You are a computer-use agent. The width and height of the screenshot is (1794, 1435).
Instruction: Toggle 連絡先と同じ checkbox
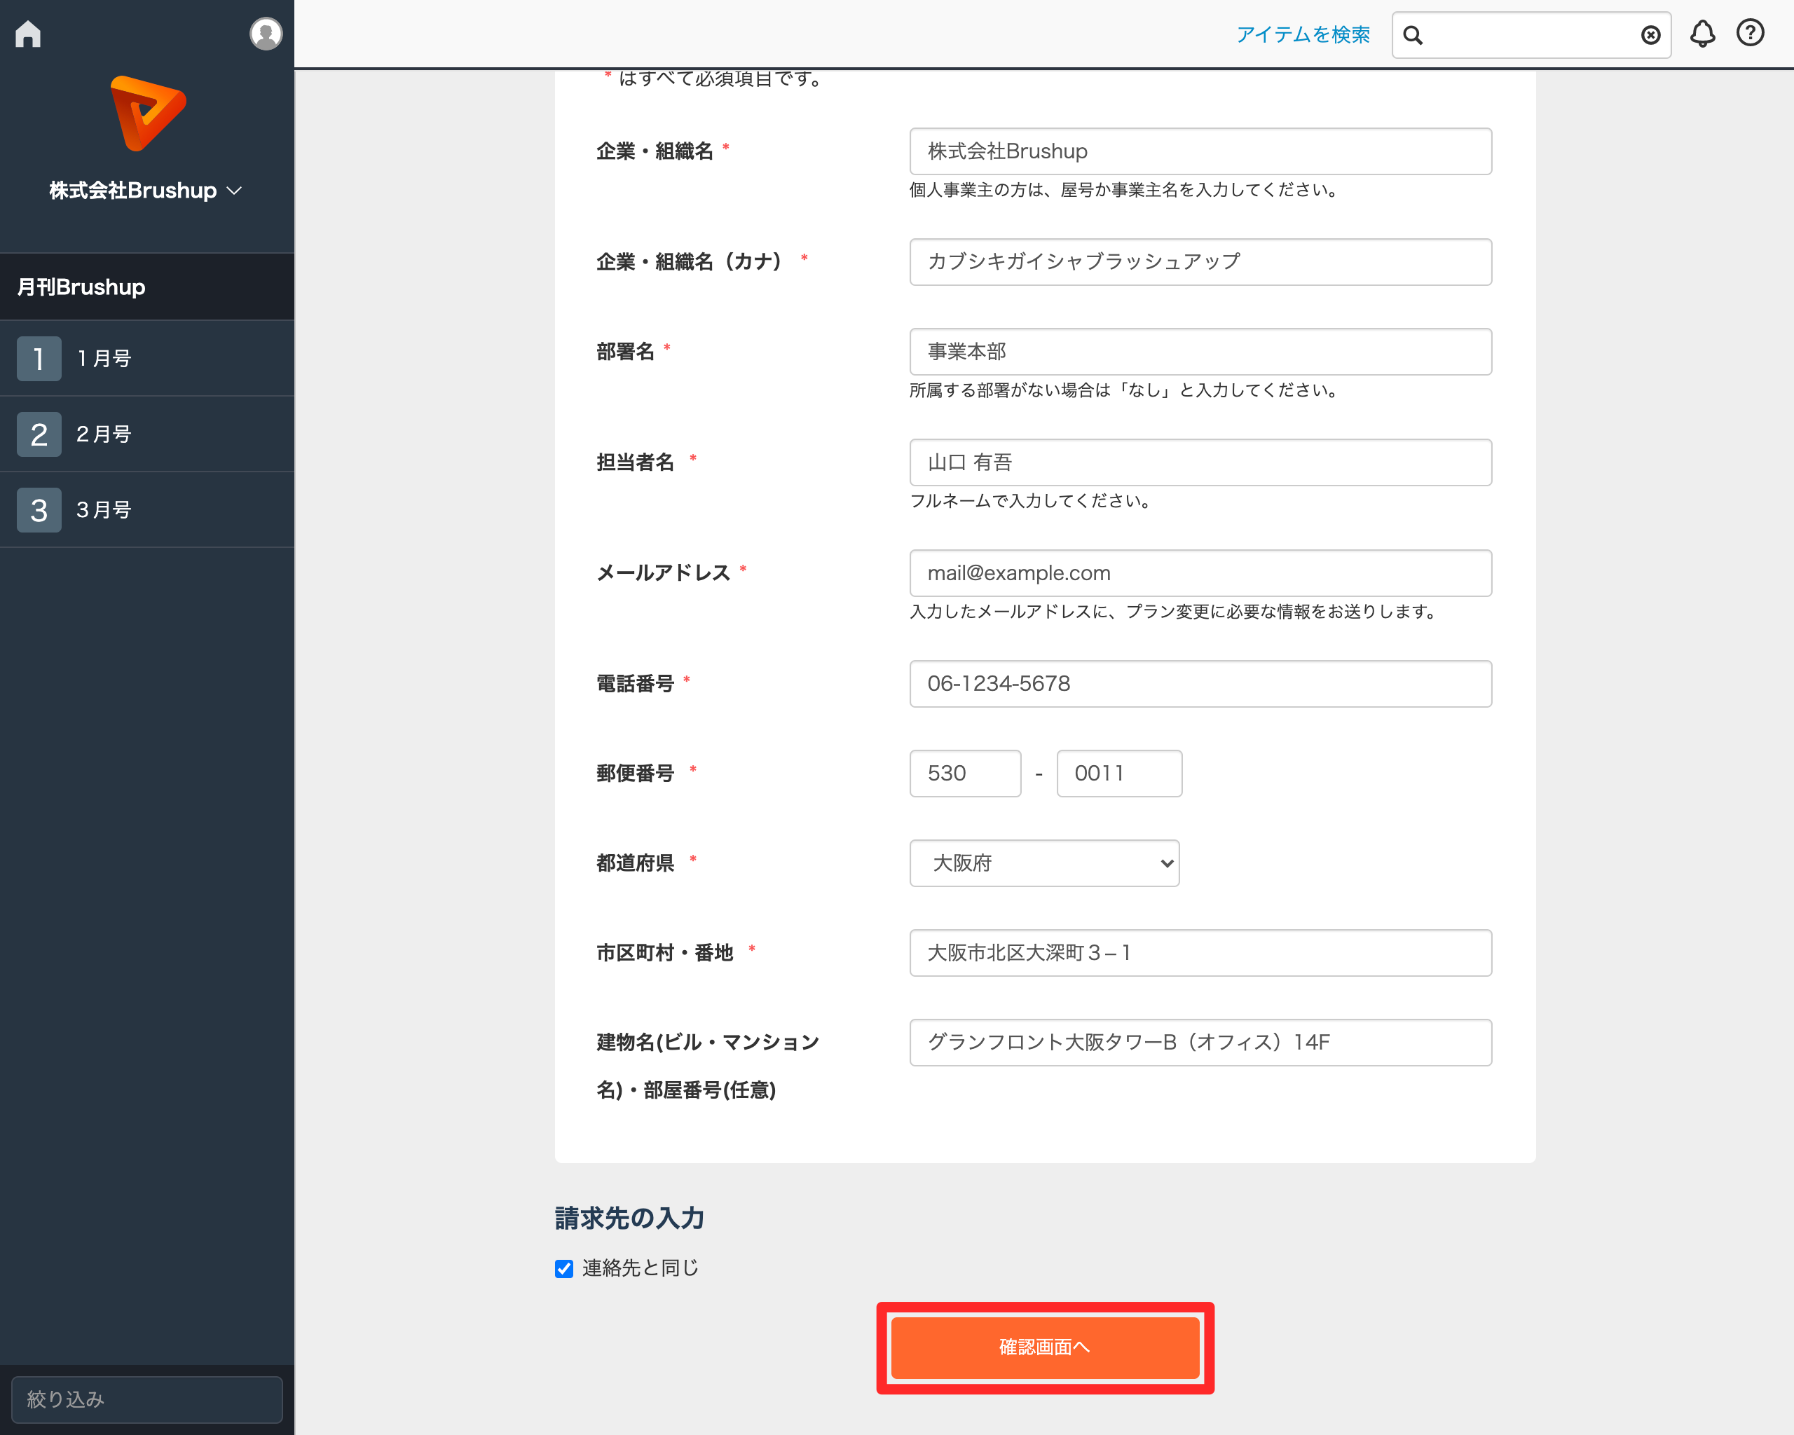(x=564, y=1269)
